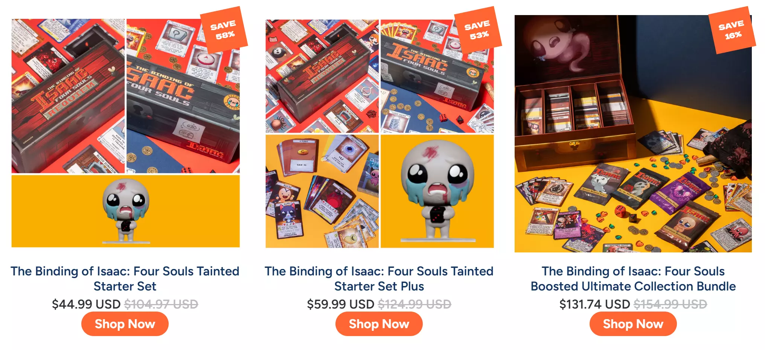Click the Four Souls box image in Set Plus
The image size is (765, 350).
tap(437, 76)
